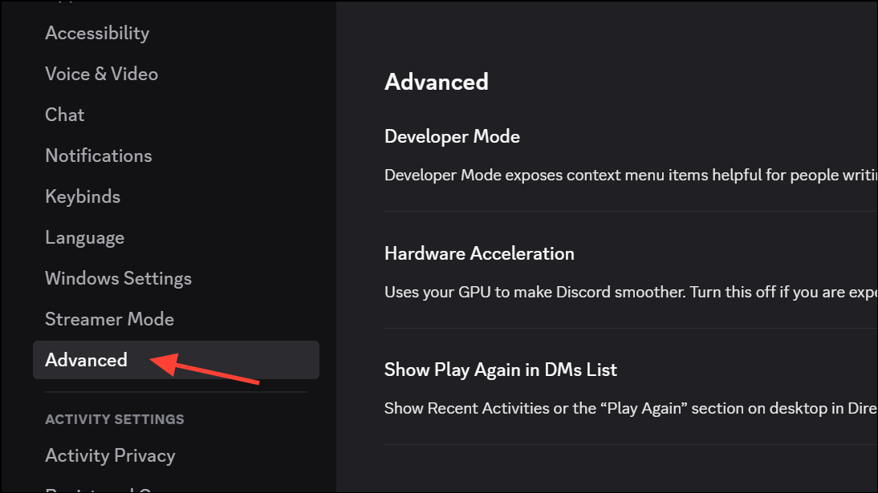Click the Advanced page heading

[x=437, y=82]
